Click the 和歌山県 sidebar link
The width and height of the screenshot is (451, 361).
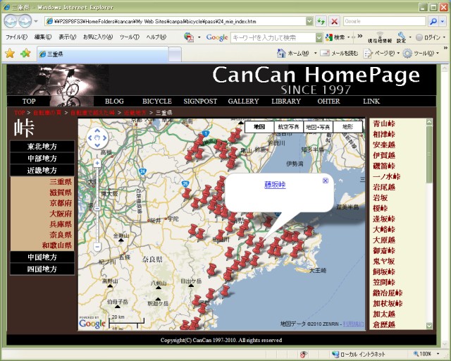pyautogui.click(x=57, y=245)
